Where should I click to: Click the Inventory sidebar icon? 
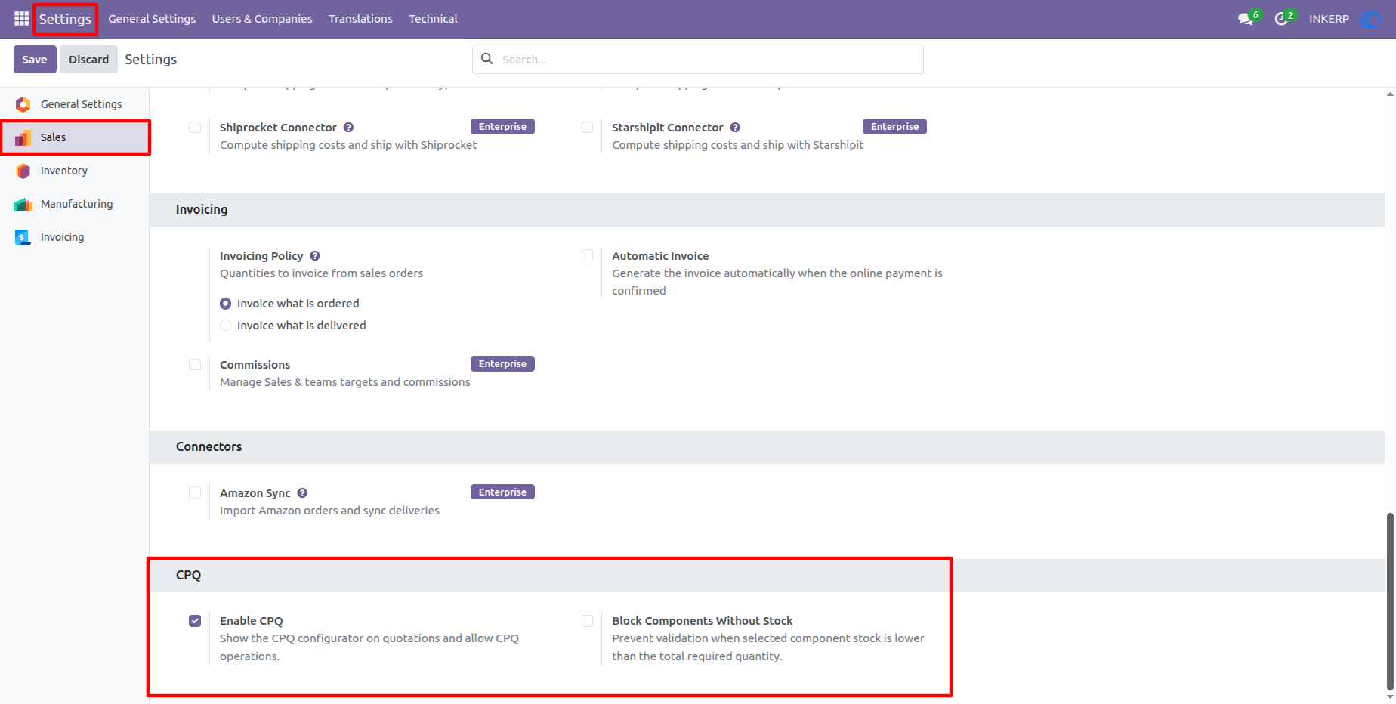click(23, 171)
